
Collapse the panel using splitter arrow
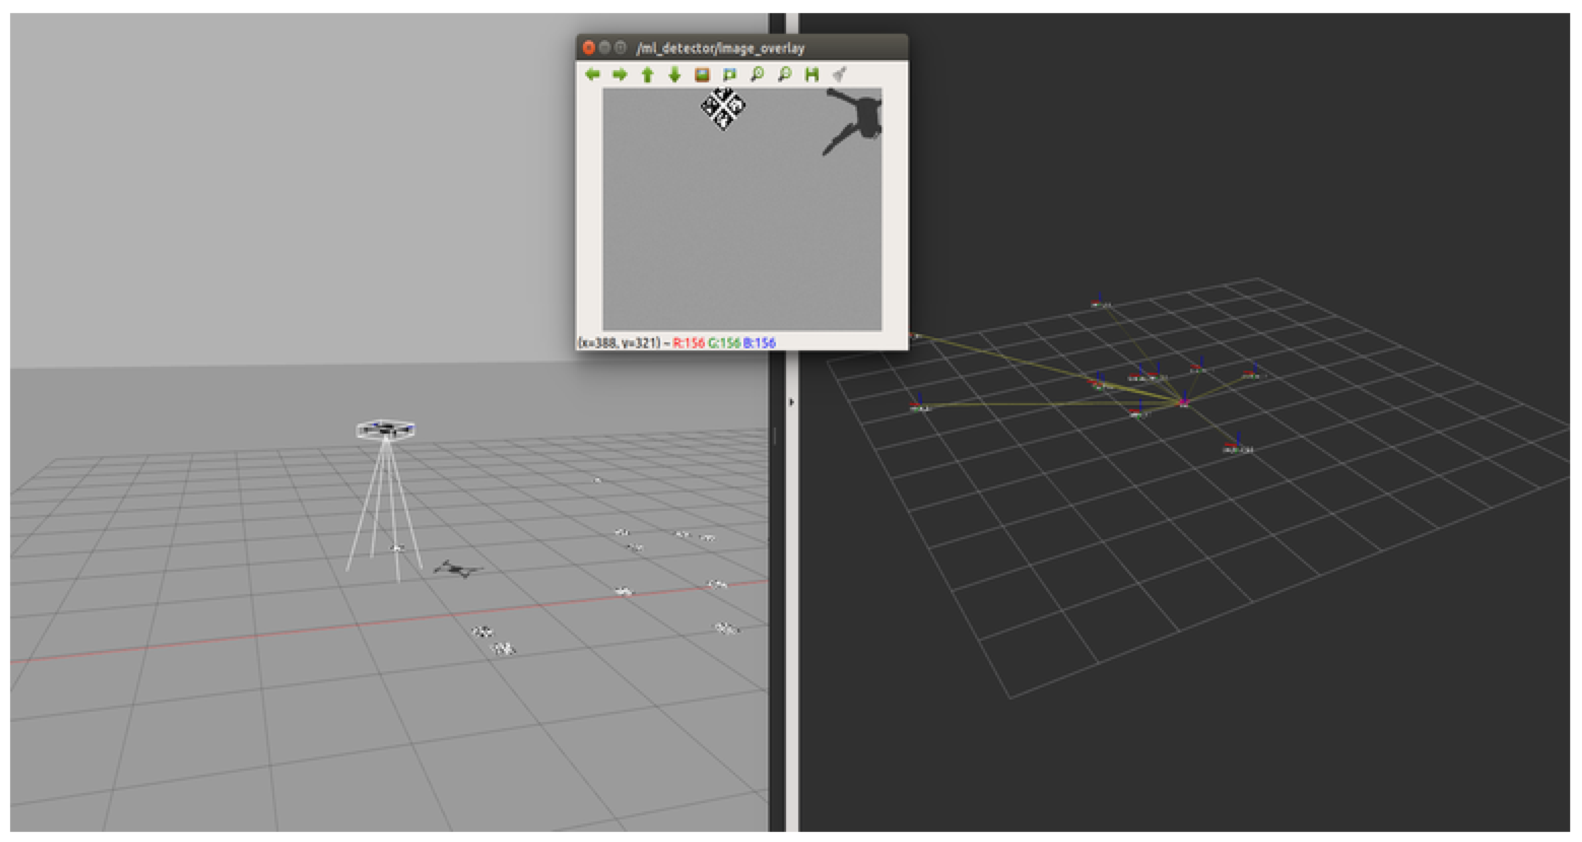tap(791, 402)
